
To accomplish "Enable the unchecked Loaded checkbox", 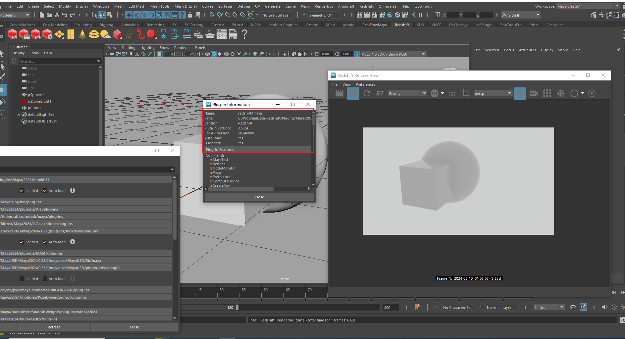I will coord(22,279).
